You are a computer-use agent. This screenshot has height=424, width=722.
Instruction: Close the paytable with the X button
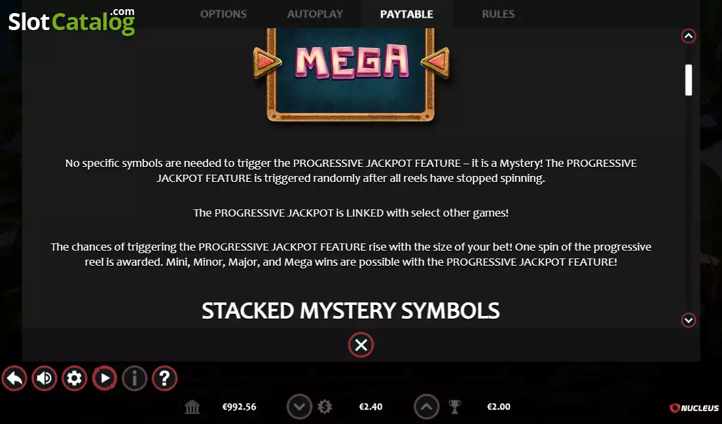click(361, 345)
